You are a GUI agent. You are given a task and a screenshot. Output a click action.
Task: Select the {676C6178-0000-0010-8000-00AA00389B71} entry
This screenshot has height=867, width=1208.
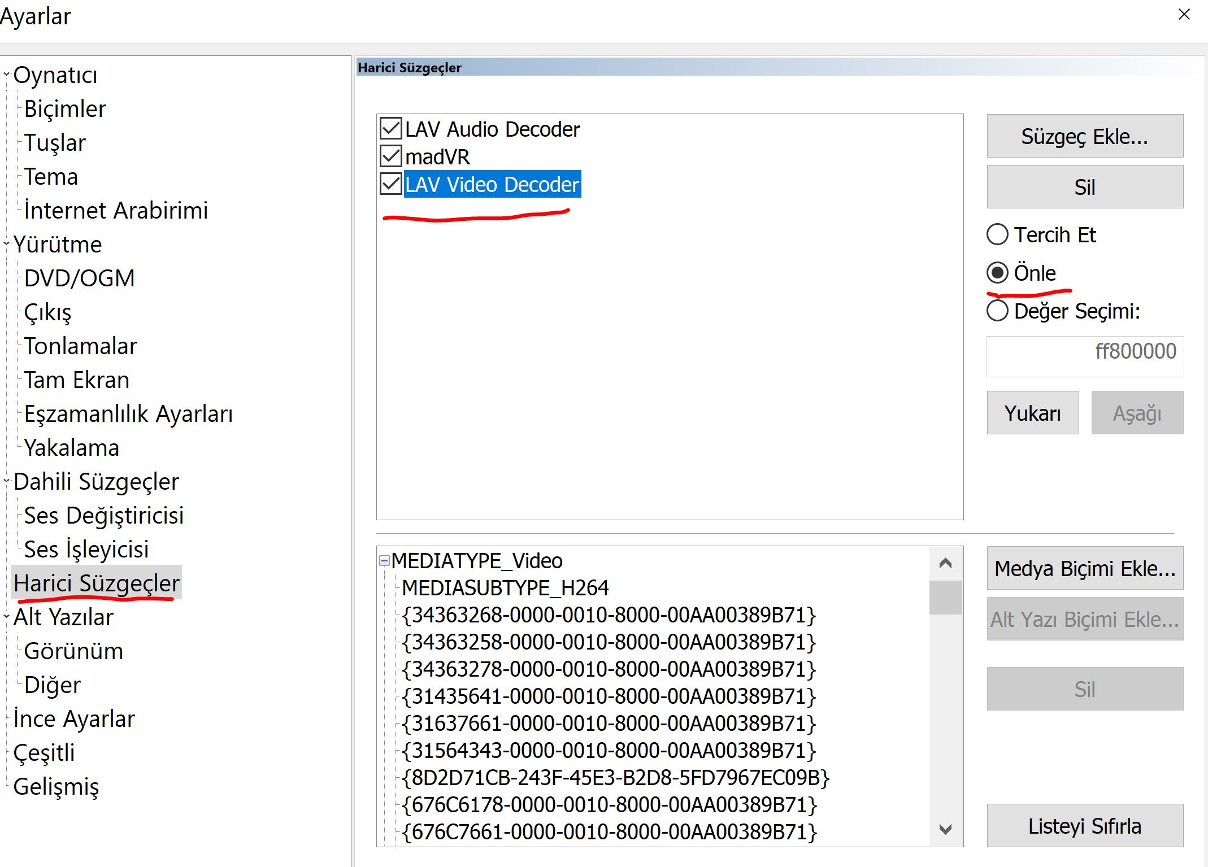pyautogui.click(x=609, y=804)
